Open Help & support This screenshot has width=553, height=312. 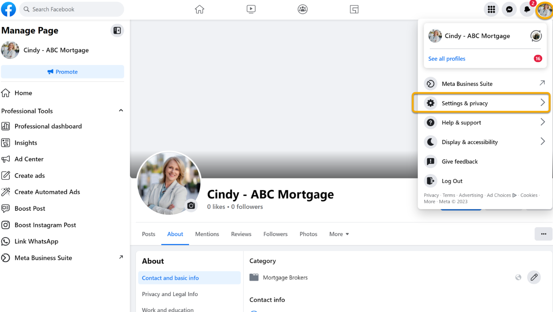coord(485,123)
